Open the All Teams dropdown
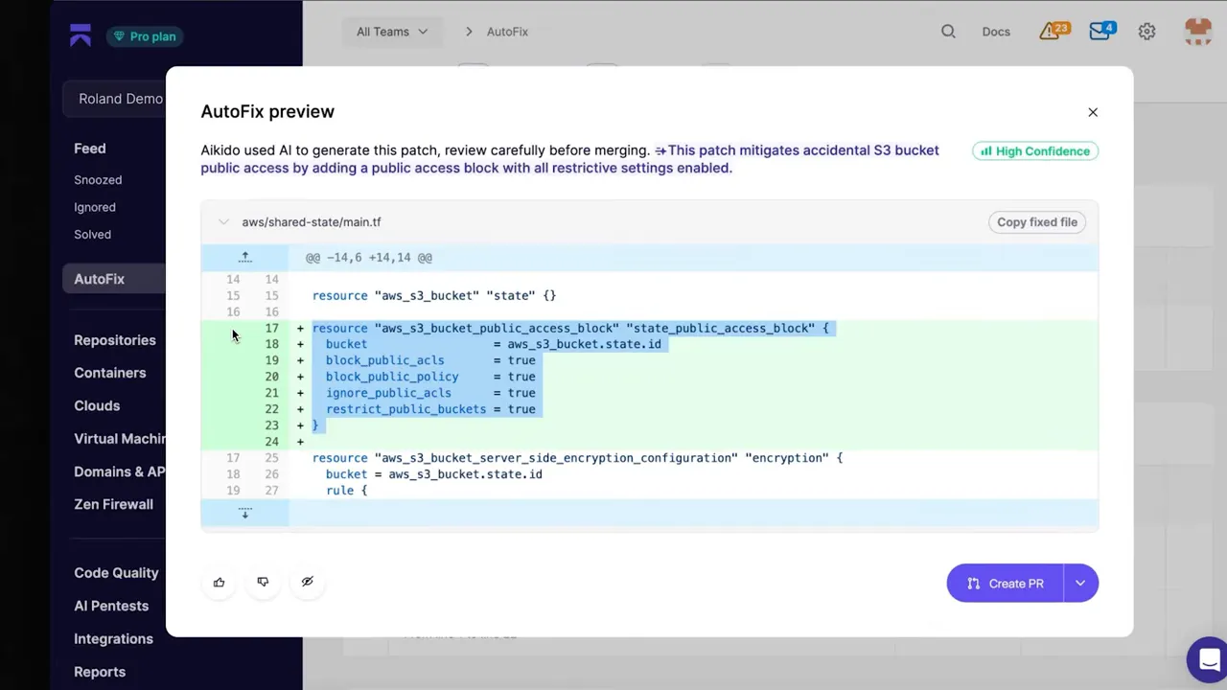This screenshot has height=690, width=1227. (x=391, y=32)
